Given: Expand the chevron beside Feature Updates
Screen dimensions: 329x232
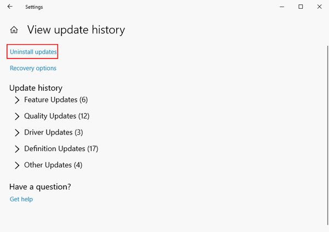Looking at the screenshot, I should click(x=17, y=100).
